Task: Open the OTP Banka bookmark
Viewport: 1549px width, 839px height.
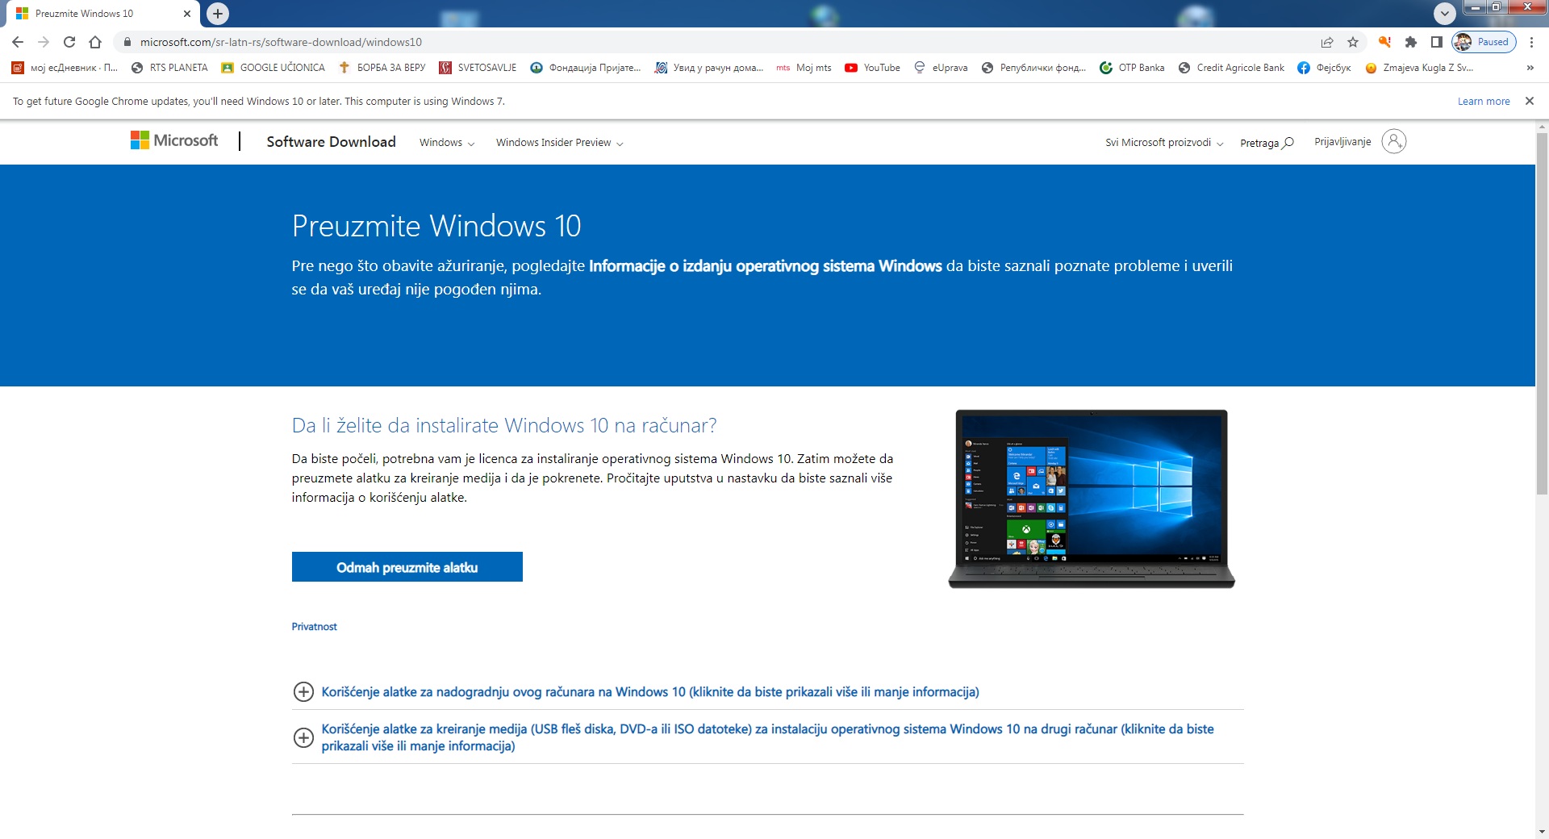Action: (1132, 68)
